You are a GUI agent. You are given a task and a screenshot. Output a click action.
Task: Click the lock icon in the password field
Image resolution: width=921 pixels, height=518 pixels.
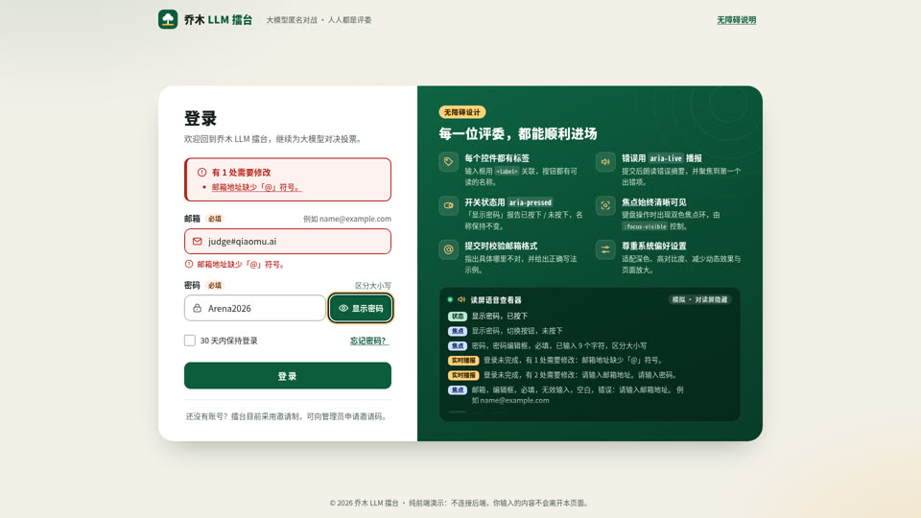tap(198, 308)
